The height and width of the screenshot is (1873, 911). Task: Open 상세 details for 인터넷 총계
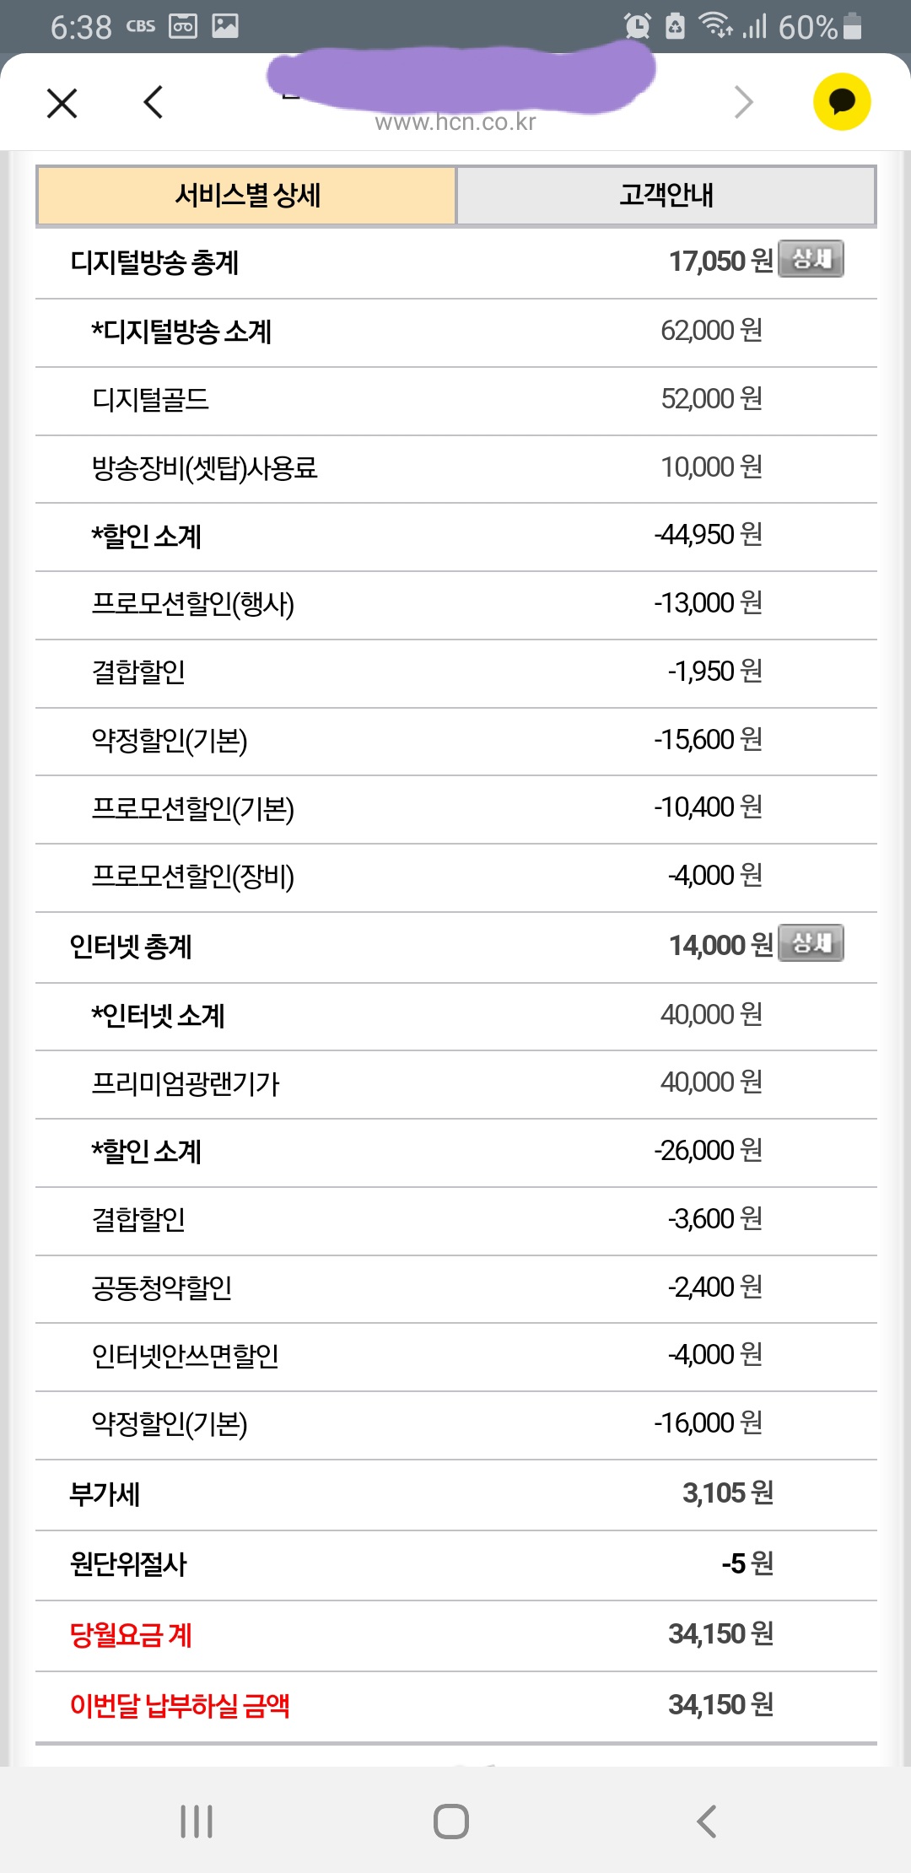tap(811, 943)
